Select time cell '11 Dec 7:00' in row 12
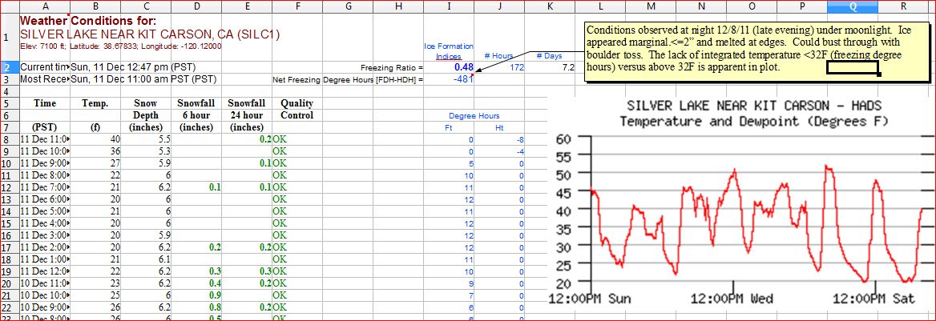936x321 pixels. [x=45, y=187]
